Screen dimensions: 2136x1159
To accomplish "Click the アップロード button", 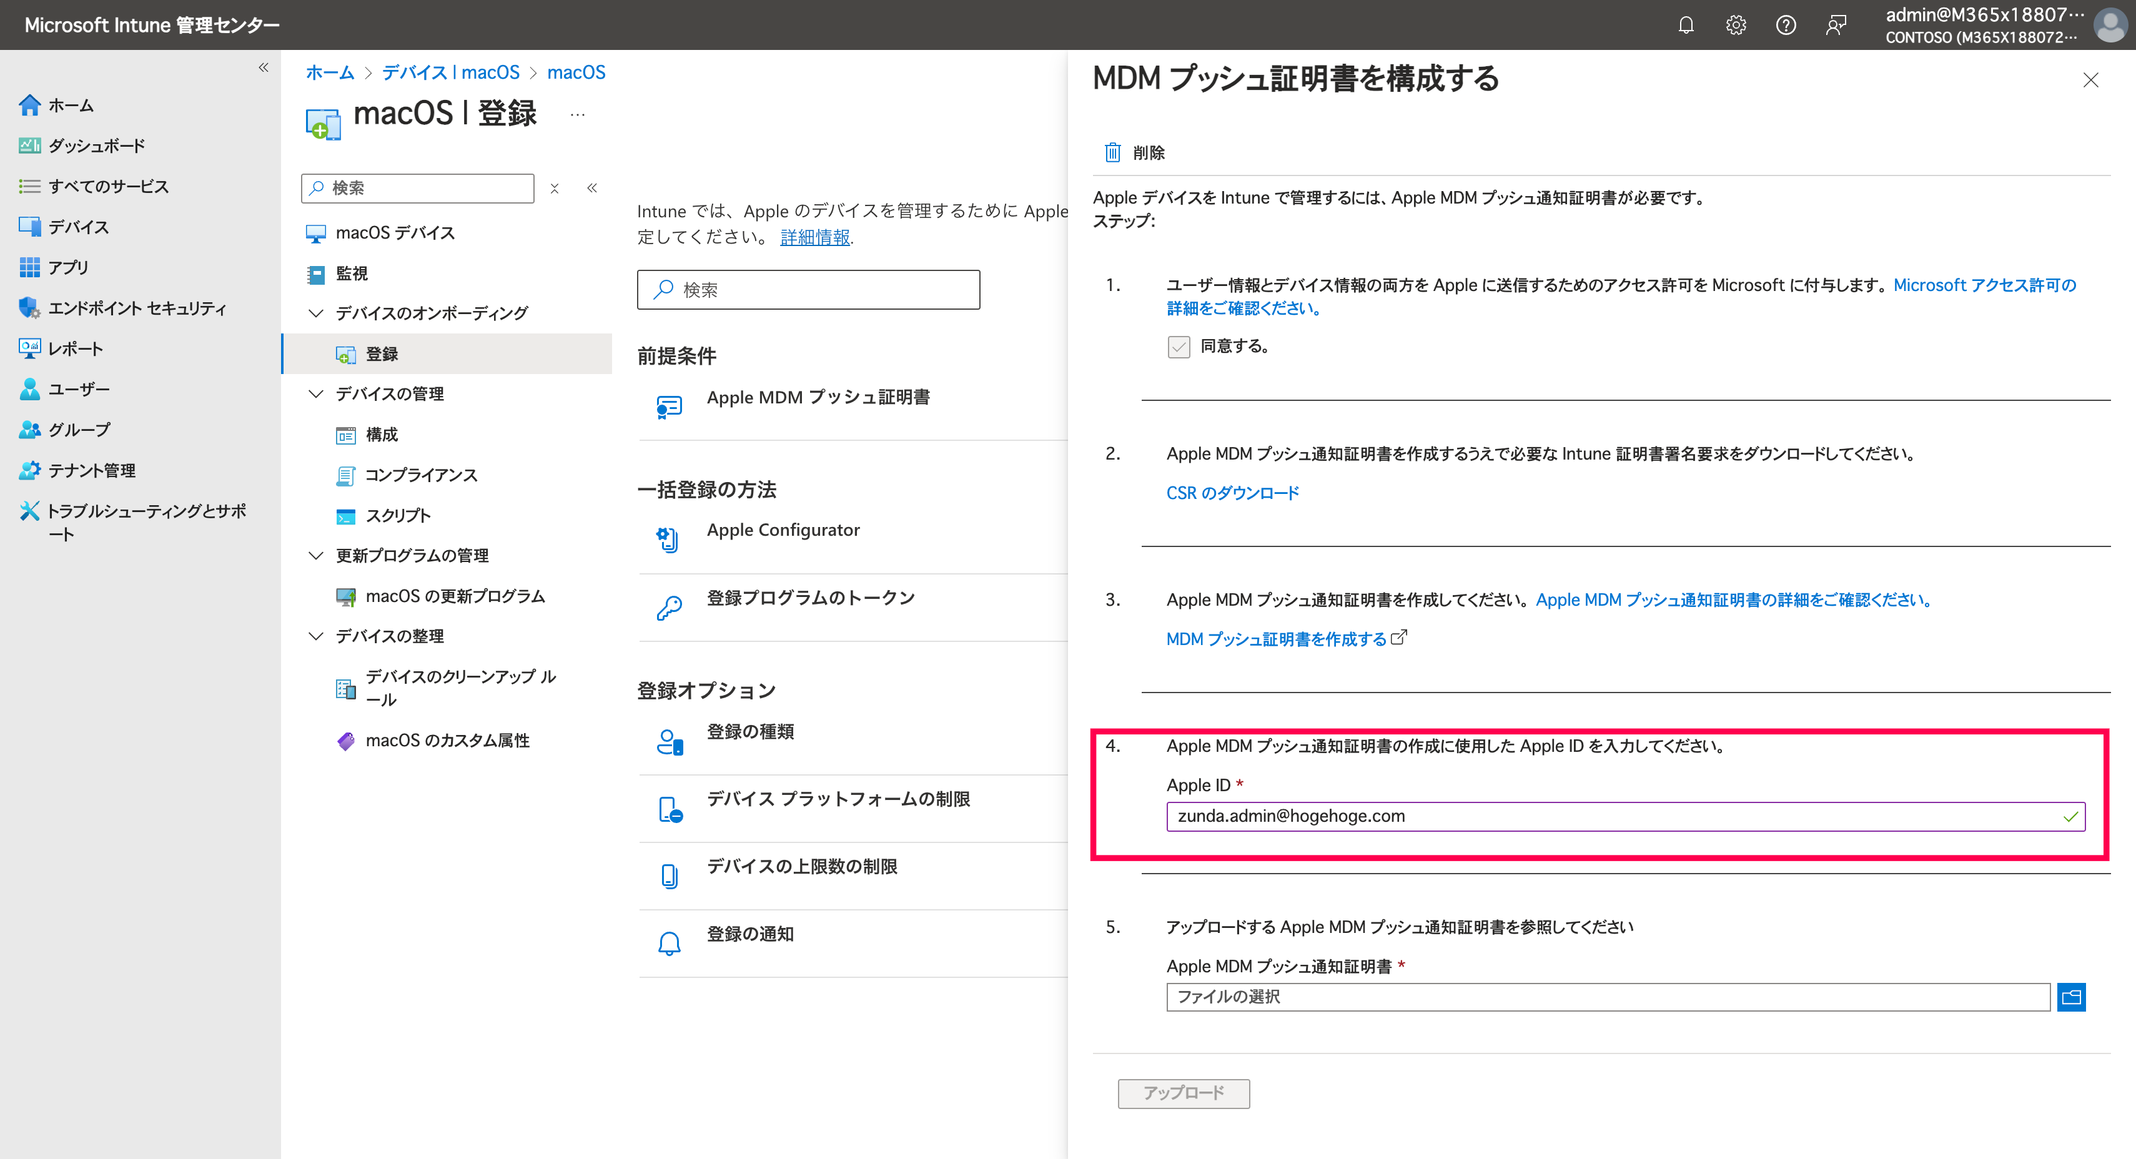I will [1184, 1093].
